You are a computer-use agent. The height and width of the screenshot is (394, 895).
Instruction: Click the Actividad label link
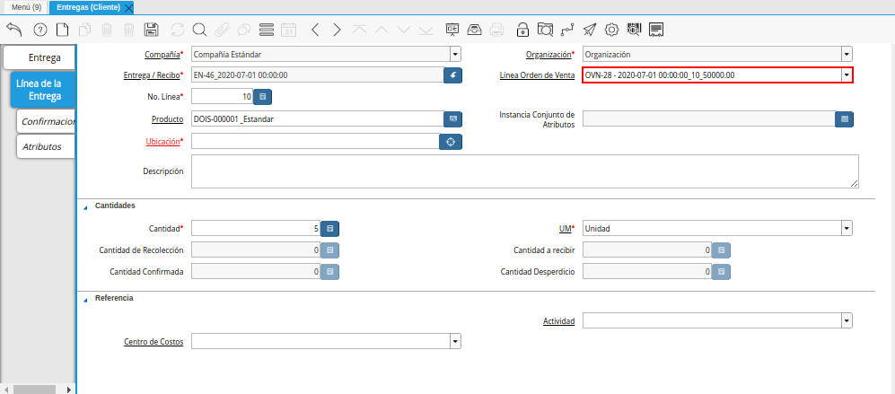(x=558, y=321)
